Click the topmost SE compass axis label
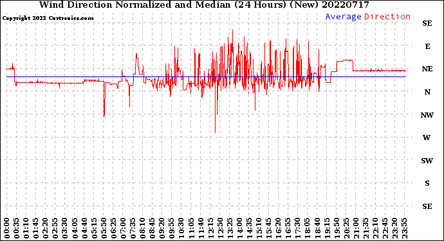 (427, 23)
